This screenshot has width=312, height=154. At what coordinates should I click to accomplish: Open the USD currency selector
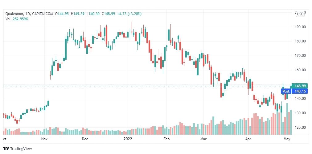[300, 14]
